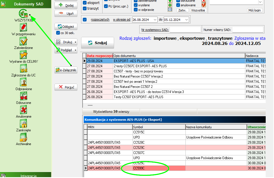Select the W przygotowaniu icon

click(24, 27)
